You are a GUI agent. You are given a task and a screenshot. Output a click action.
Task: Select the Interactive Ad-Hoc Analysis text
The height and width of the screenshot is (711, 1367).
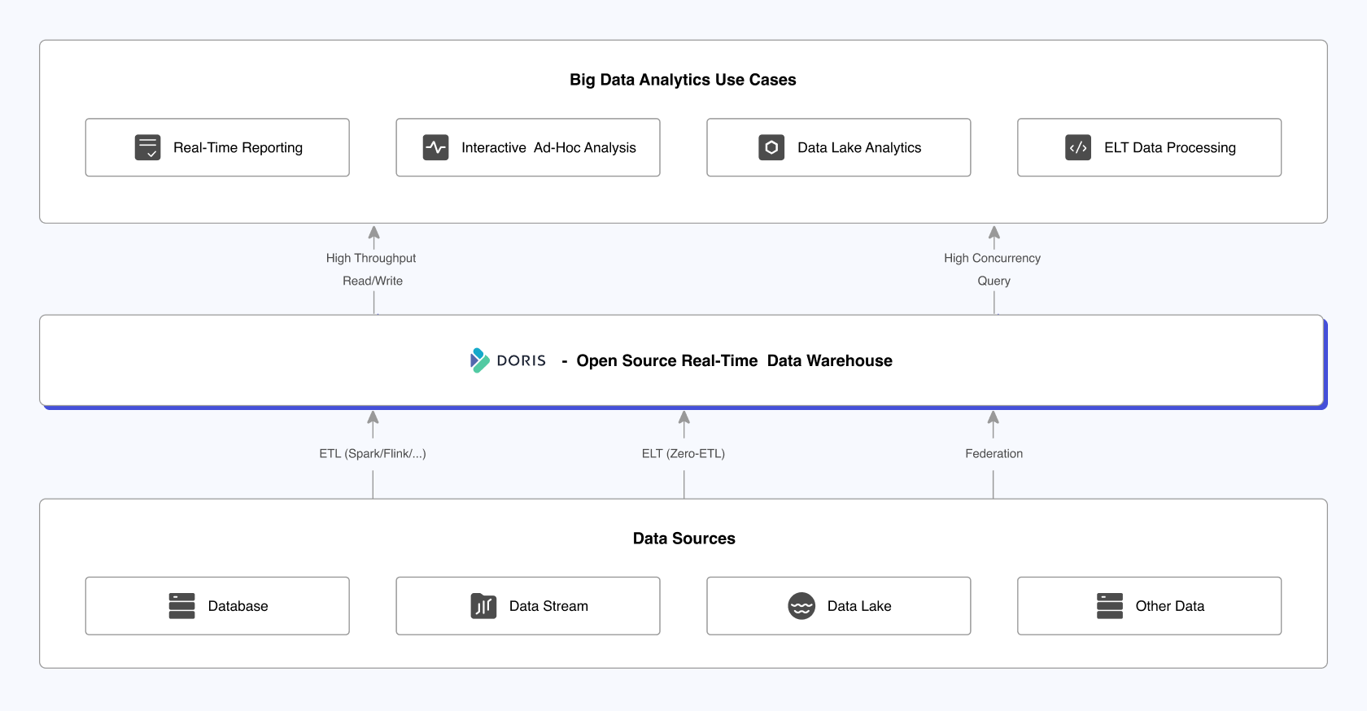click(548, 148)
